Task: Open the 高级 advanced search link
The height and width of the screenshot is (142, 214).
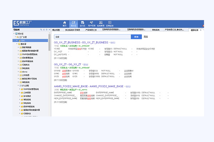Action: (x=146, y=37)
